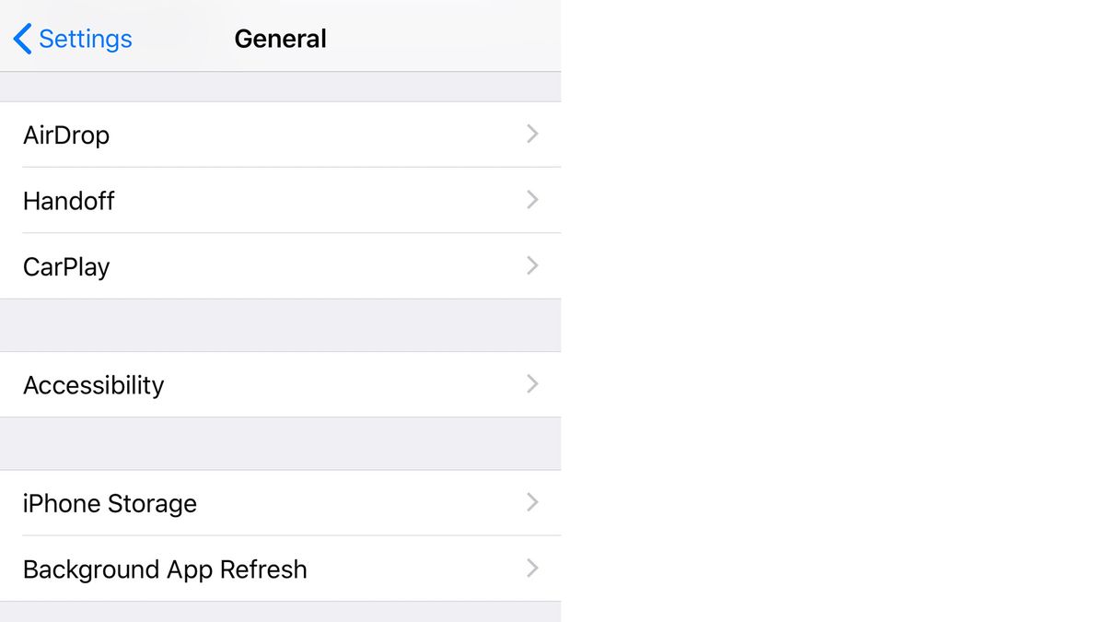
Task: Open the AirDrop settings row
Action: click(276, 135)
